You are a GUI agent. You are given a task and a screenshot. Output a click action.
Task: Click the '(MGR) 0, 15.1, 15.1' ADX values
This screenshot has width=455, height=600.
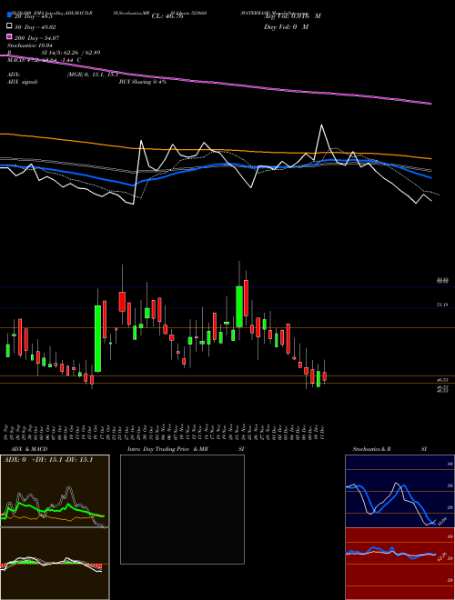(93, 75)
